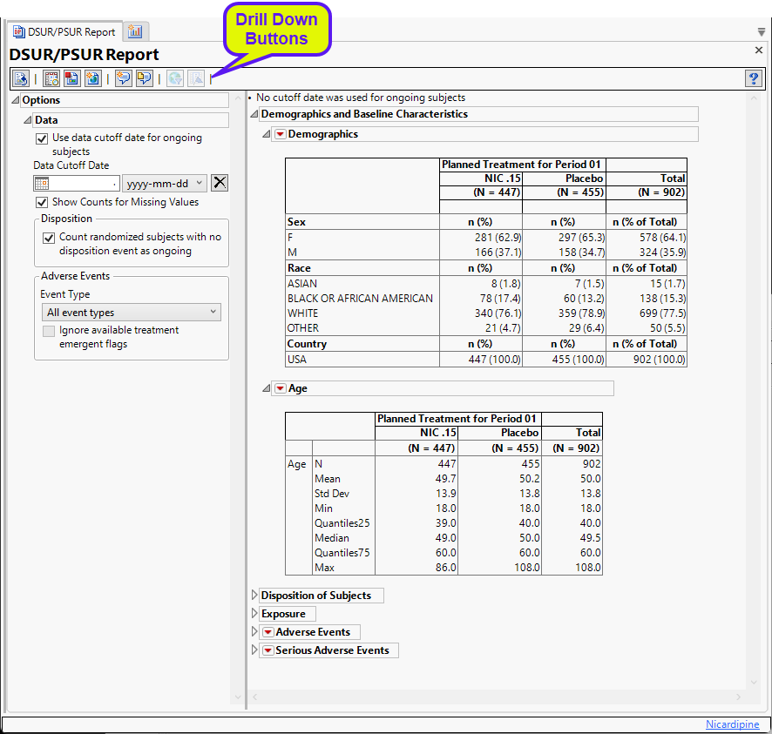
Task: Enable Ignore available treatment emergent flags
Action: click(48, 330)
